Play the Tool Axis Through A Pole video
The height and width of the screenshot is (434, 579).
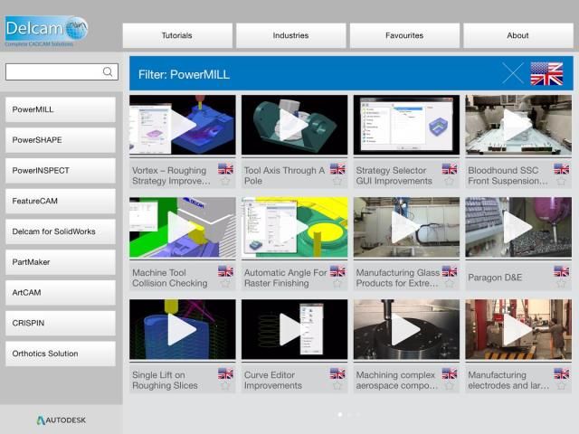coord(294,125)
